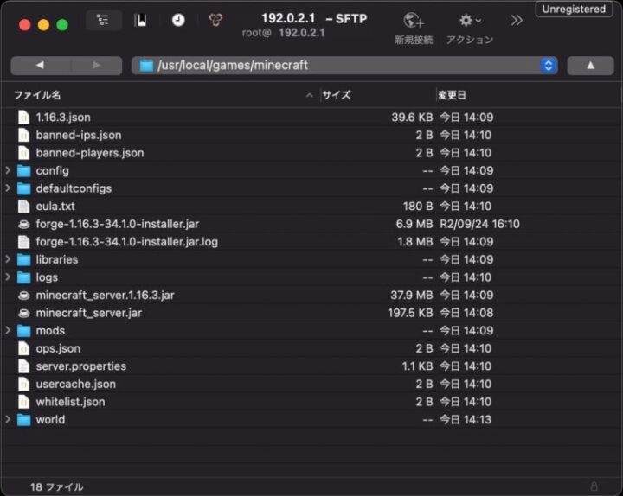Click the forge installer.jar.log document icon

point(24,242)
